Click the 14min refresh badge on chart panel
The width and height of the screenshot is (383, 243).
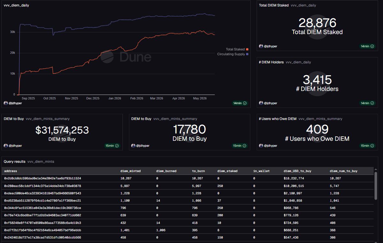tap(240, 103)
